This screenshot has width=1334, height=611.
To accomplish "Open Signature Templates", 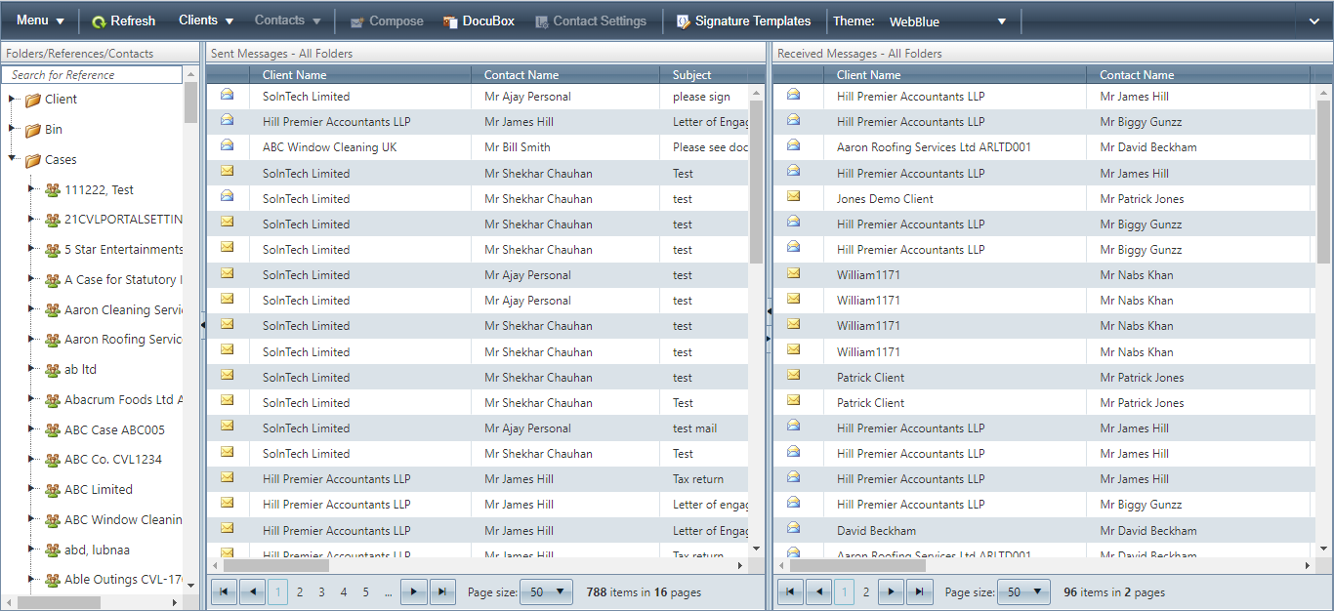I will (744, 20).
